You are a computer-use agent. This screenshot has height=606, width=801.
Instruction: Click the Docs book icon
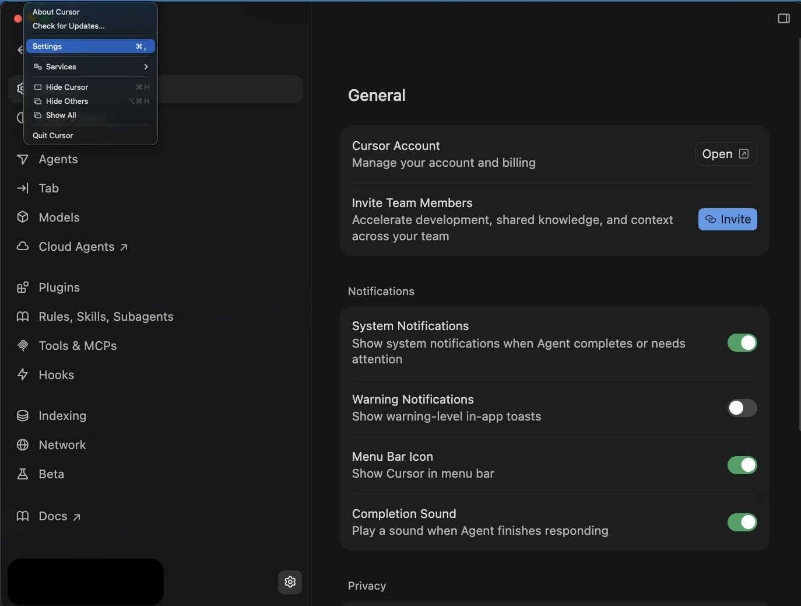pos(23,516)
